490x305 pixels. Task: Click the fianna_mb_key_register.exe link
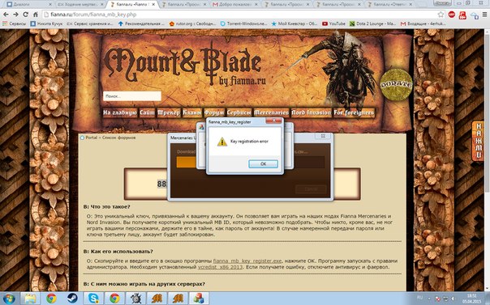coord(247,261)
